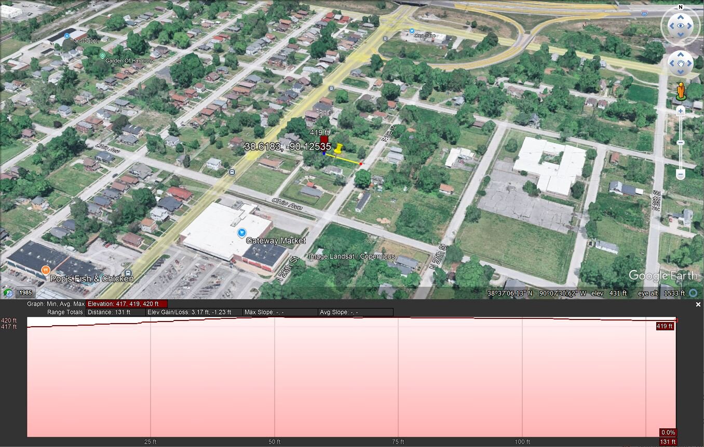Click the zoom slider handle
704x447 pixels.
point(681,143)
